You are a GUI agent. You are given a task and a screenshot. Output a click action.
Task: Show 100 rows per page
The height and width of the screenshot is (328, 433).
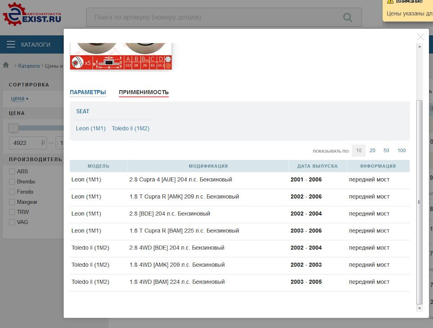pyautogui.click(x=401, y=151)
